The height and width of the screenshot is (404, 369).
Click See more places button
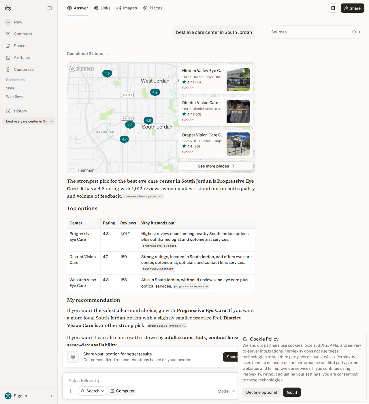click(216, 166)
